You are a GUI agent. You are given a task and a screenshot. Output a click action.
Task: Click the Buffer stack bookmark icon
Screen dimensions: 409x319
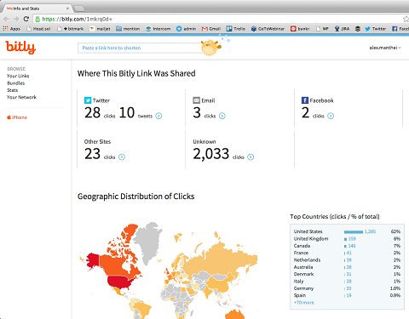358,29
